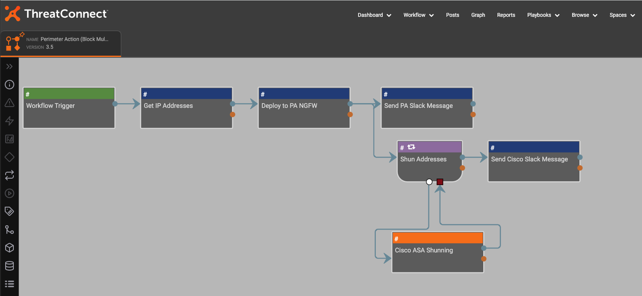Open the Spaces dropdown menu
The width and height of the screenshot is (642, 296).
point(622,15)
